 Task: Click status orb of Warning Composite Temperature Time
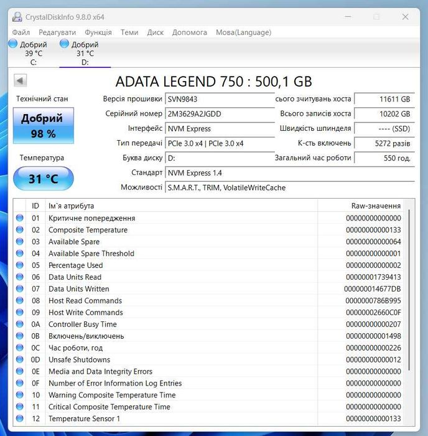[x=20, y=395]
